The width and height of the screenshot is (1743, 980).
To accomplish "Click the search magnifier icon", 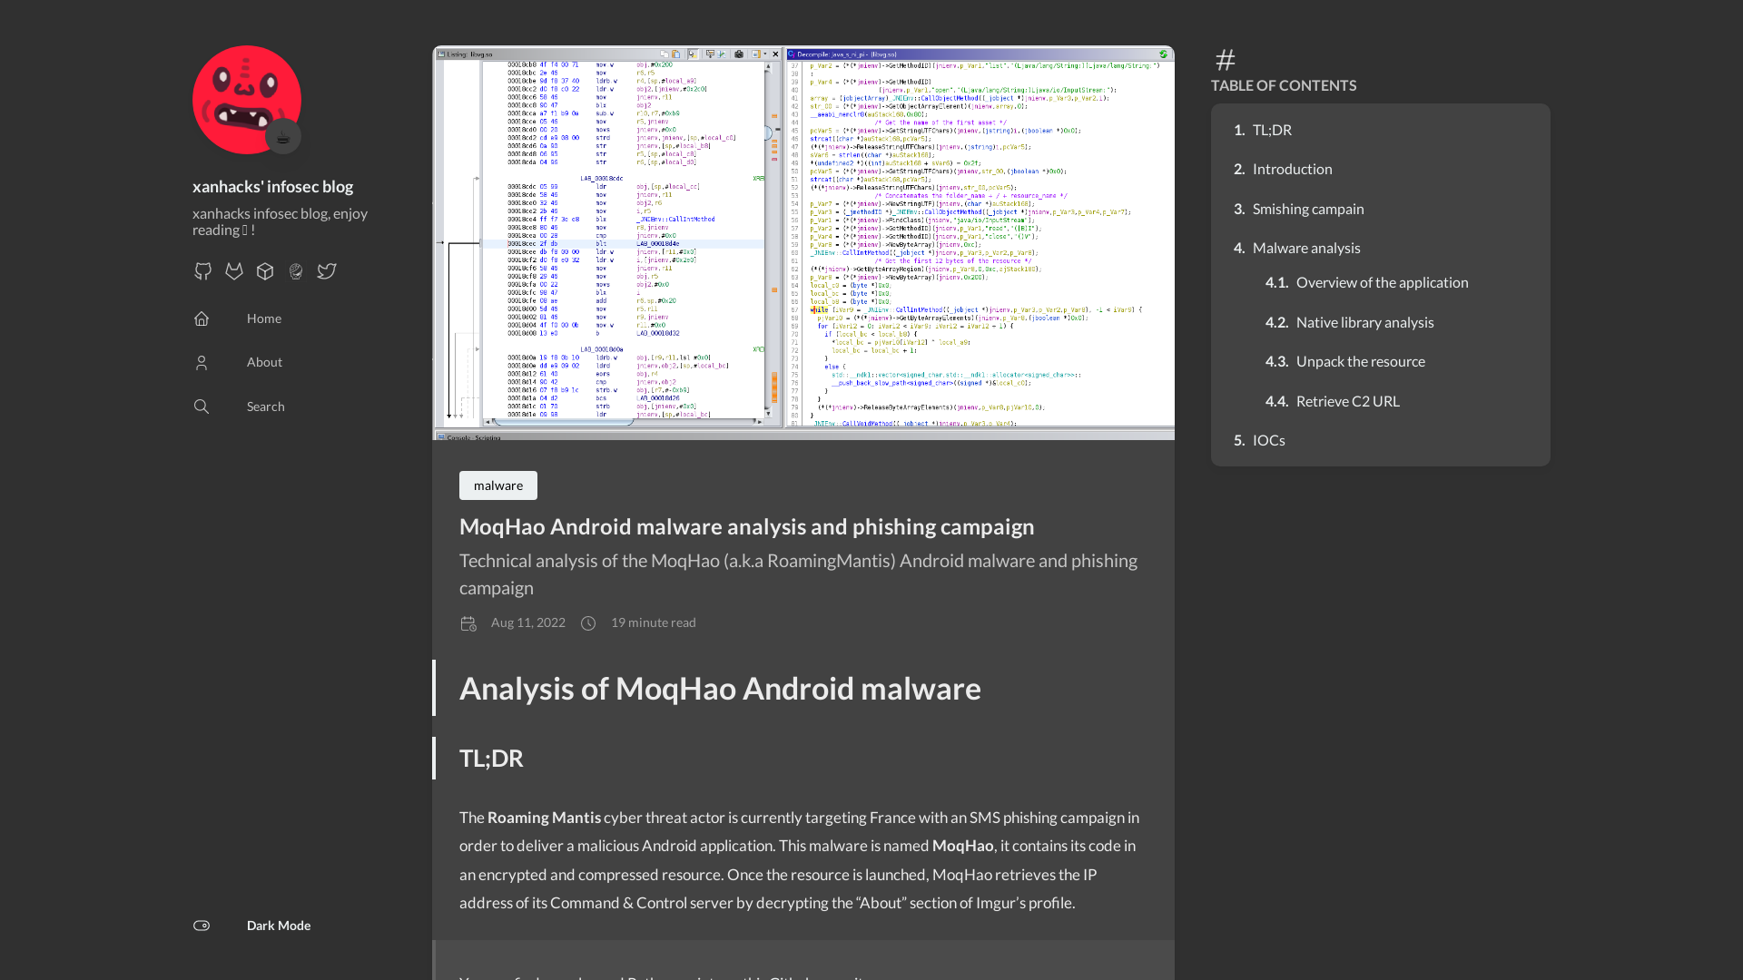I will [202, 407].
